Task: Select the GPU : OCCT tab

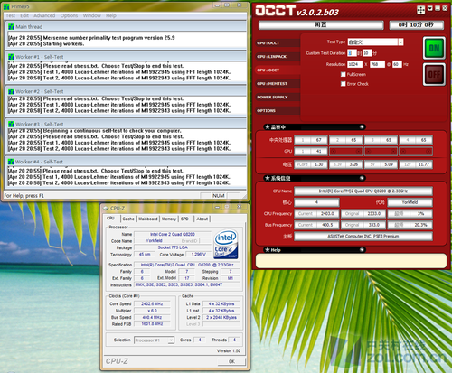Action: [x=278, y=70]
